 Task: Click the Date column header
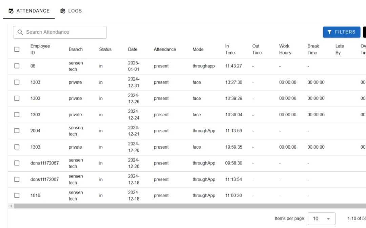point(133,49)
